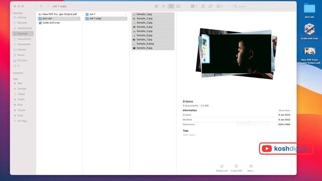
Task: Go back with the Finder back arrow
Action: click(x=41, y=6)
